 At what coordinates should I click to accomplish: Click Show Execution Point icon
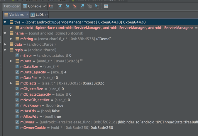tap(51, 6)
